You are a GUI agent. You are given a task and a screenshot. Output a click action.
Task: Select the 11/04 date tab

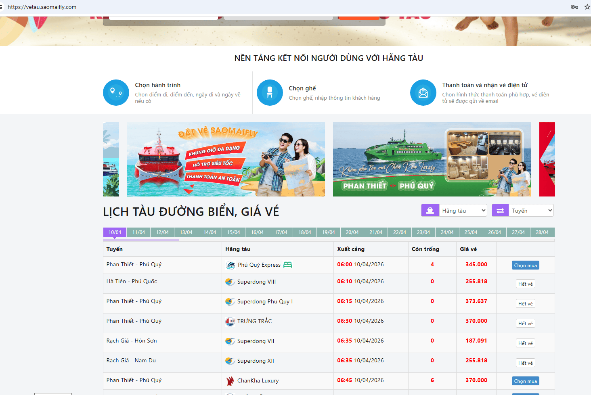coord(138,232)
